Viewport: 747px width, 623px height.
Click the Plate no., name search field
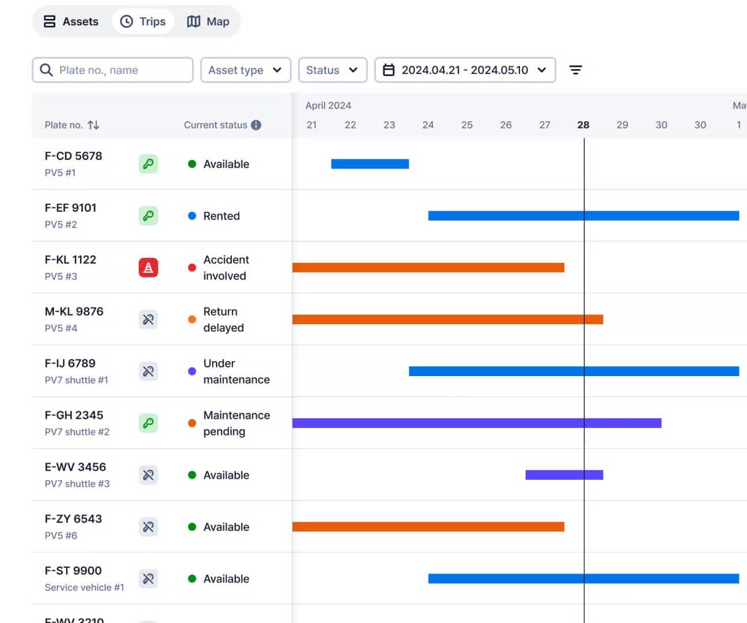(113, 70)
